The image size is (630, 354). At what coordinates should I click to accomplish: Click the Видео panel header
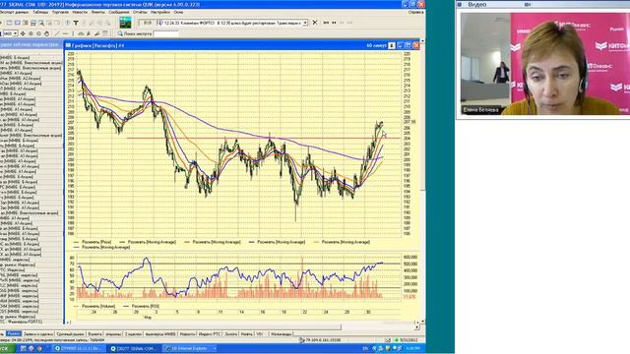click(543, 4)
